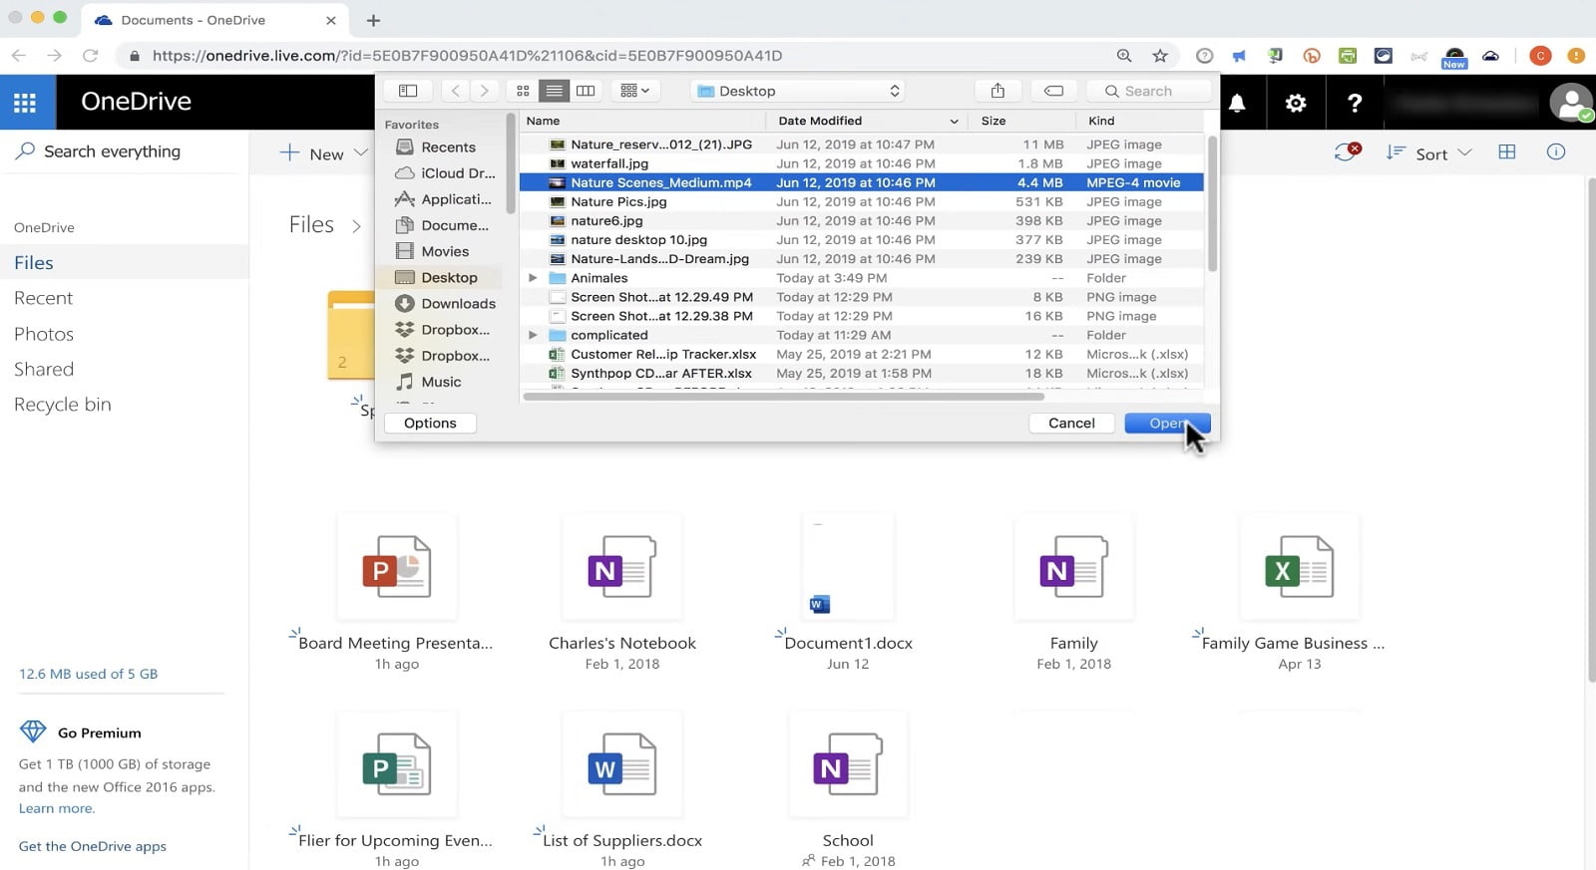Open the OneDrive help question mark

click(x=1354, y=103)
